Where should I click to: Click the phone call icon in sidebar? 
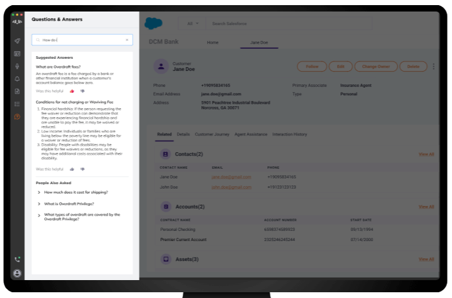[x=17, y=260]
